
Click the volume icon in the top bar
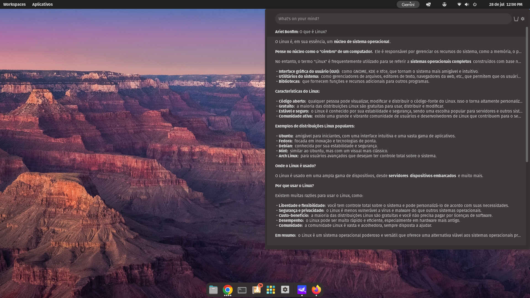(x=467, y=4)
